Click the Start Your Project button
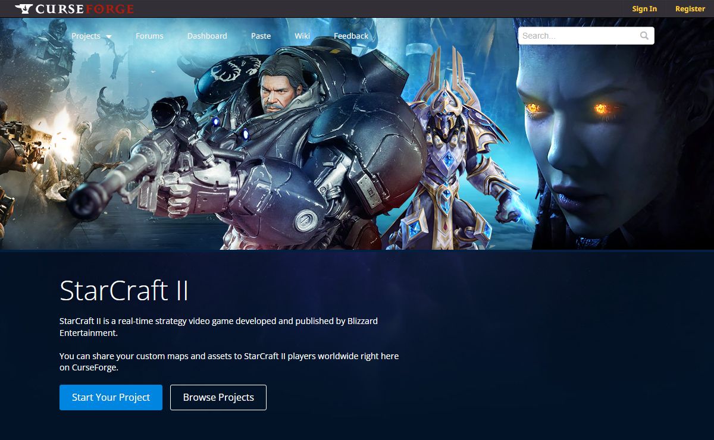Viewport: 714px width, 440px height. point(111,397)
